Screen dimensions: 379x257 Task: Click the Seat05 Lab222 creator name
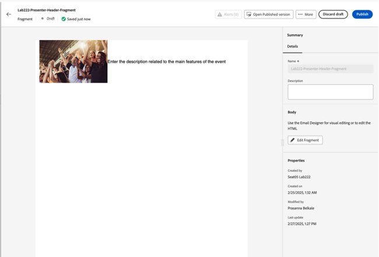(x=300, y=176)
